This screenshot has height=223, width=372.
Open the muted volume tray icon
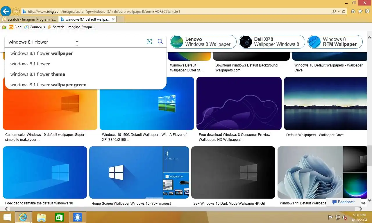tap(345, 217)
